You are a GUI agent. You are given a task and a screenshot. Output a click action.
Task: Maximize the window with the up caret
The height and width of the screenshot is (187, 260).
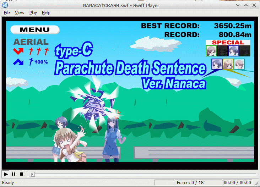tap(246, 5)
